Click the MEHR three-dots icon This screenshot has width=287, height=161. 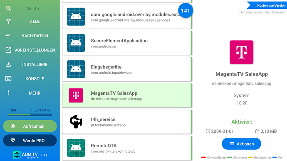8,93
